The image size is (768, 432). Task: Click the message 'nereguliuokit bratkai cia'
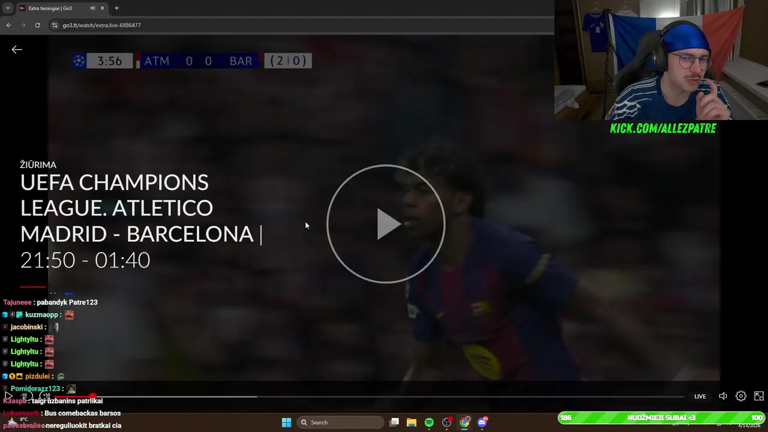point(85,425)
